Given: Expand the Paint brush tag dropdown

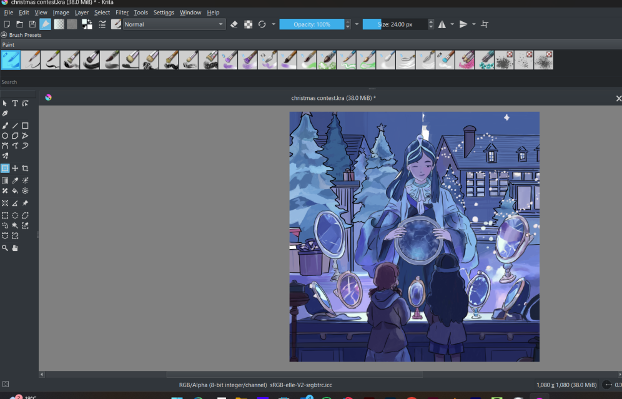Looking at the screenshot, I should coord(9,45).
